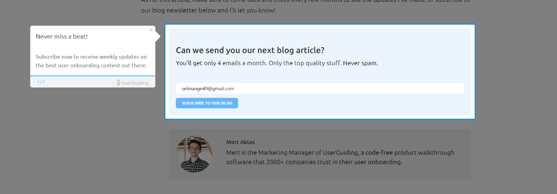Click the Never miss a beat heading
Viewport: 557px width, 194px height.
[62, 37]
